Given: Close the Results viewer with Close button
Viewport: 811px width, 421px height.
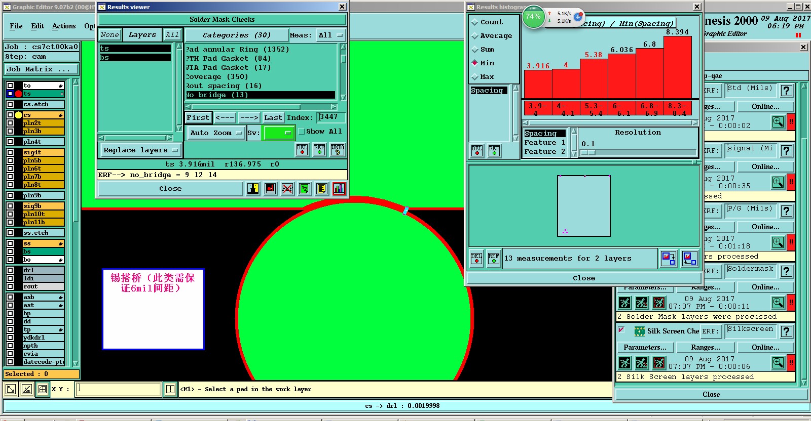Looking at the screenshot, I should click(170, 189).
